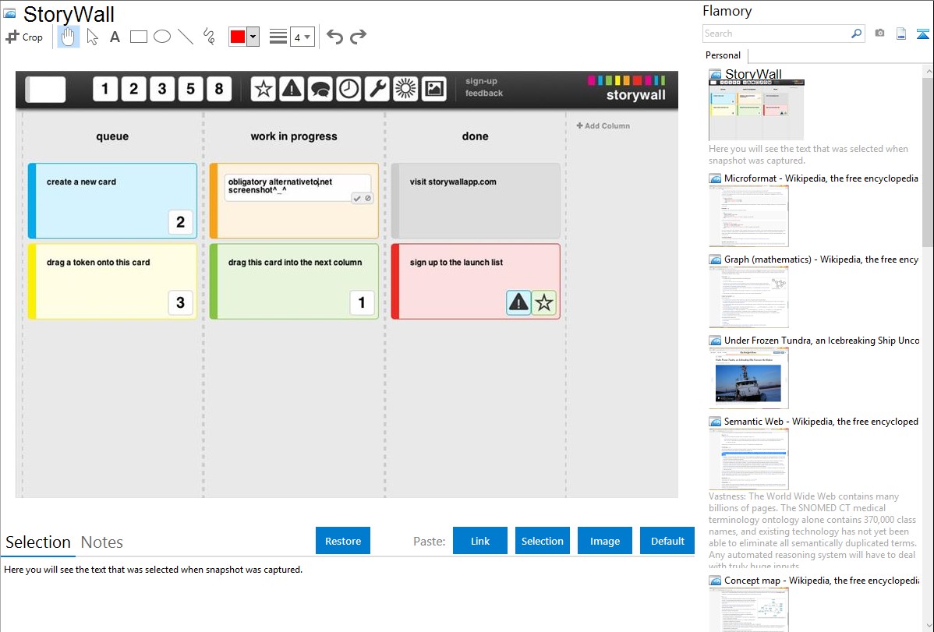The image size is (934, 632).
Task: Click the Add Column link
Action: point(603,125)
